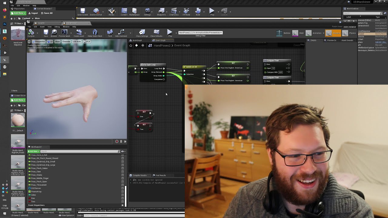Open the Debug Filter dropdown
Image resolution: width=388 pixels, height=218 pixels.
point(200,33)
